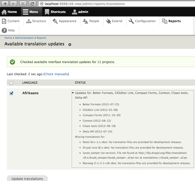Click the Check manually link

[x=56, y=74]
